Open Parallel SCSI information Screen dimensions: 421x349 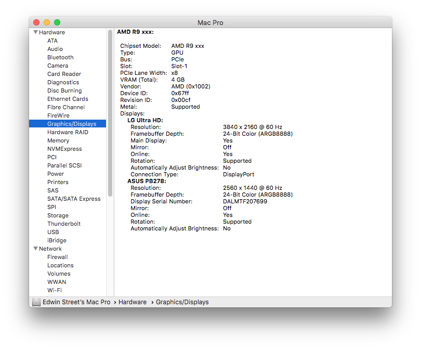64,165
